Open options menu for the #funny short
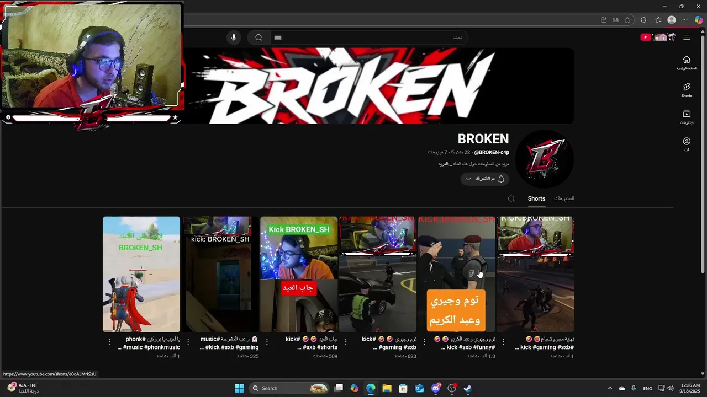707x397 pixels. (x=424, y=342)
